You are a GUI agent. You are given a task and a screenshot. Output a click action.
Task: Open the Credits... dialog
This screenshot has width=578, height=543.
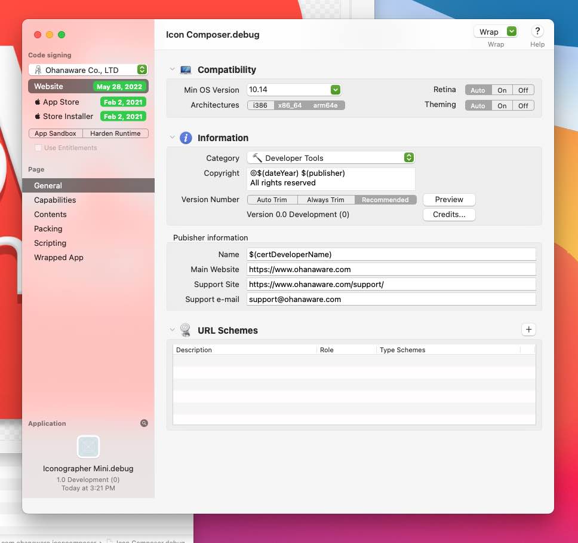[x=449, y=215]
